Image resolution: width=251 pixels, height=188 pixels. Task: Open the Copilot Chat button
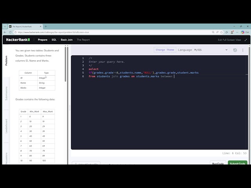pos(245,32)
